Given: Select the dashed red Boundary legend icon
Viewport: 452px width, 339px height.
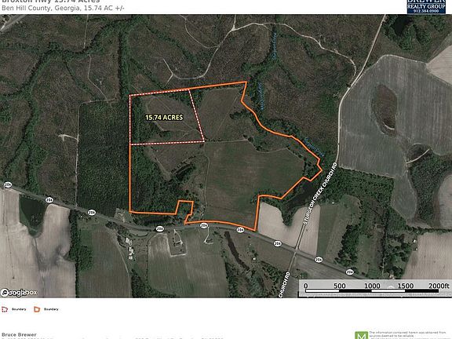Looking at the screenshot, I should [5, 309].
